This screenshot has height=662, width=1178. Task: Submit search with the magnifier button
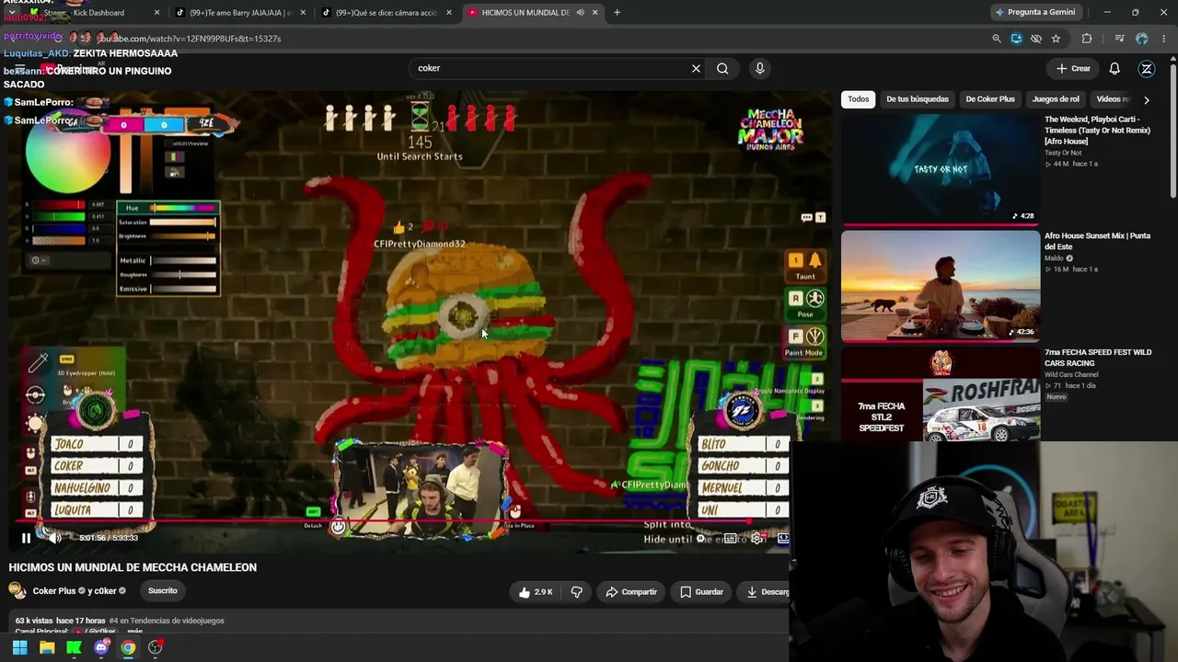[722, 68]
